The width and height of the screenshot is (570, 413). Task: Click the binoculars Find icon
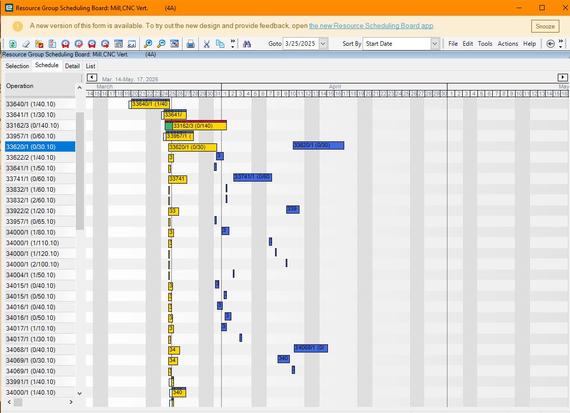click(x=247, y=44)
